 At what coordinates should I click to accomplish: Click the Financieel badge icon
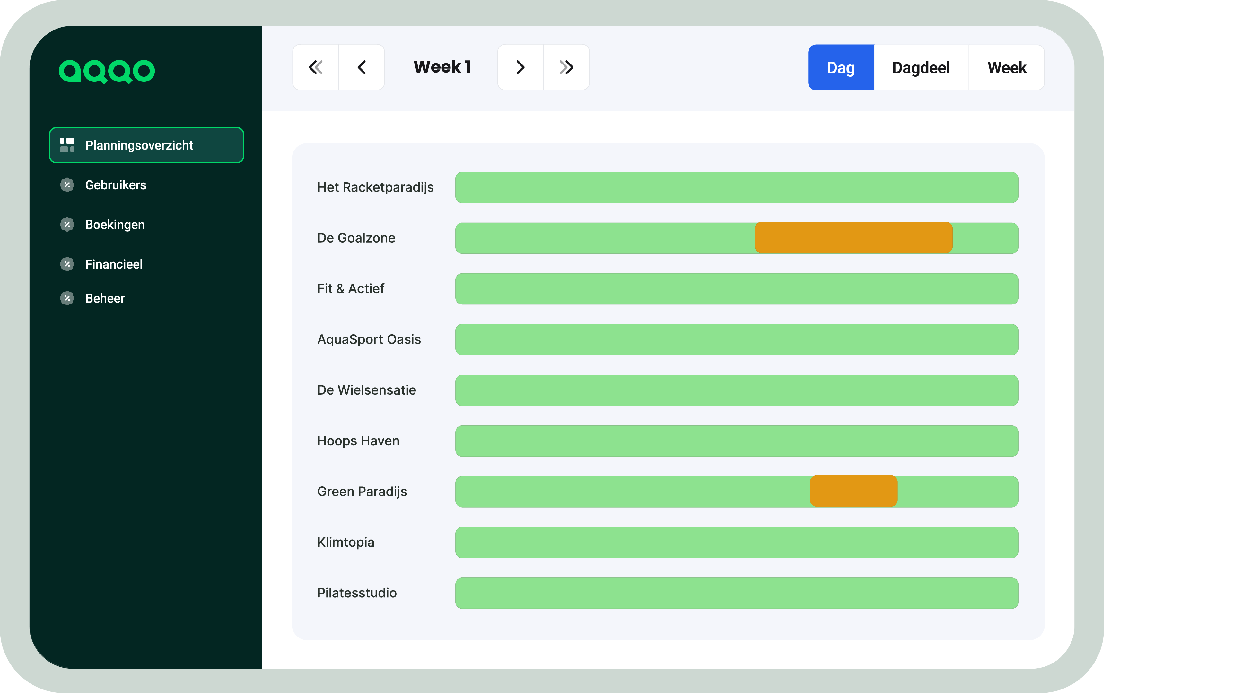pyautogui.click(x=67, y=264)
